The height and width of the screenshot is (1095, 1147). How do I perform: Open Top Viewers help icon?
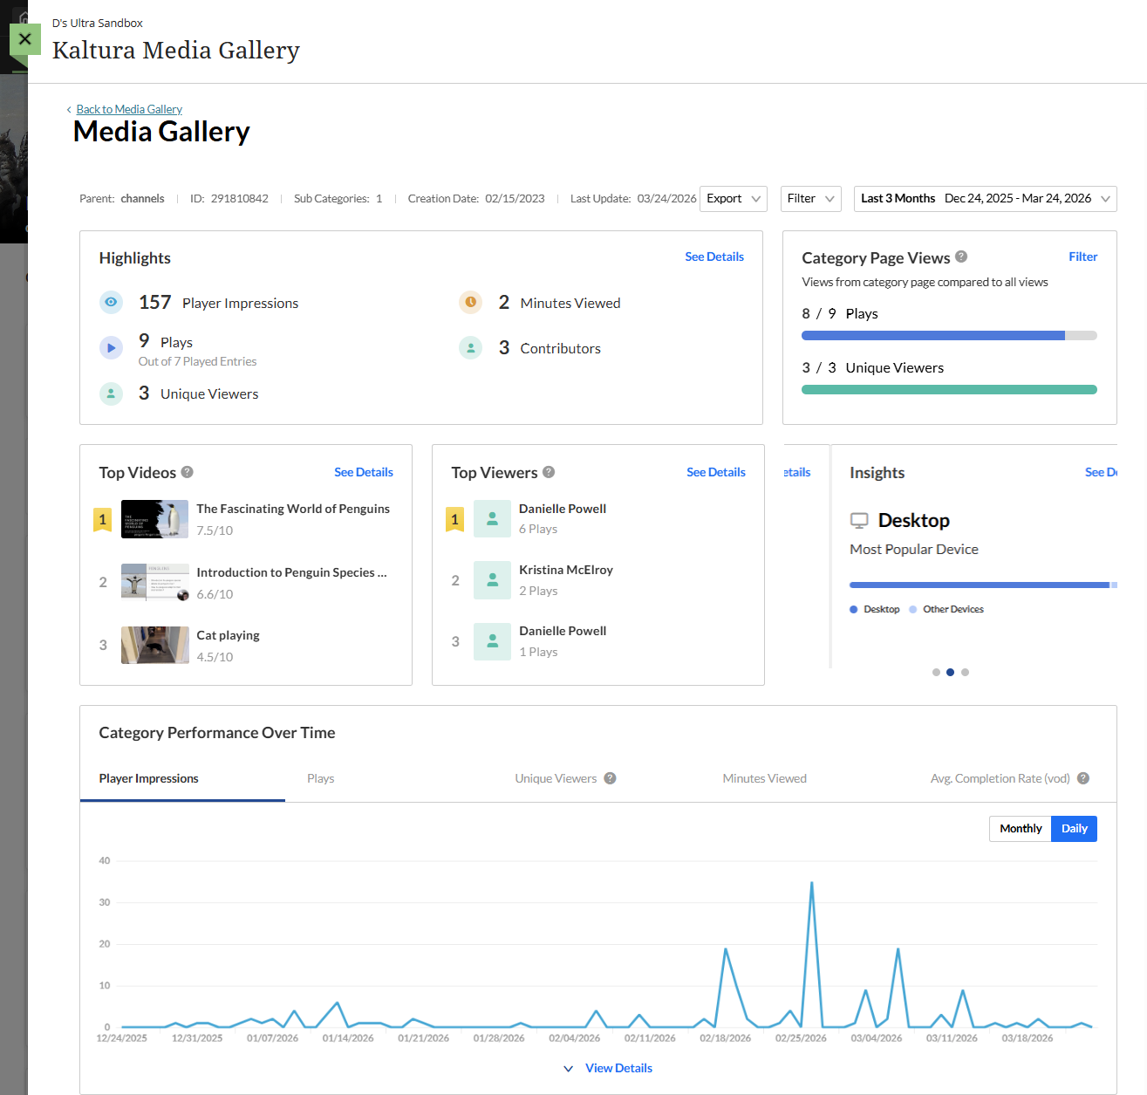click(549, 472)
